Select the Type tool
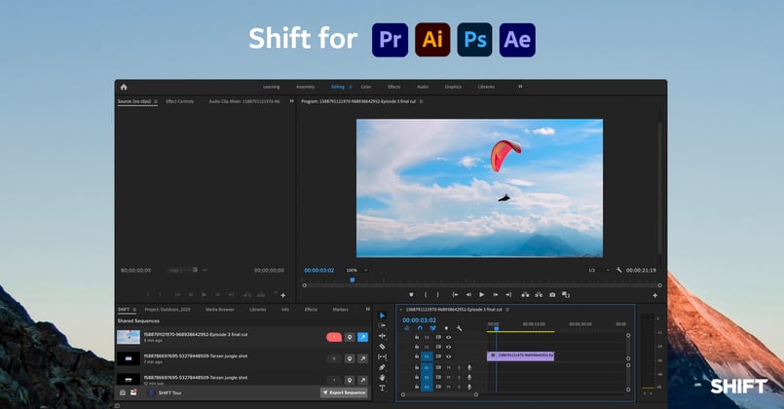The height and width of the screenshot is (409, 784). (382, 388)
